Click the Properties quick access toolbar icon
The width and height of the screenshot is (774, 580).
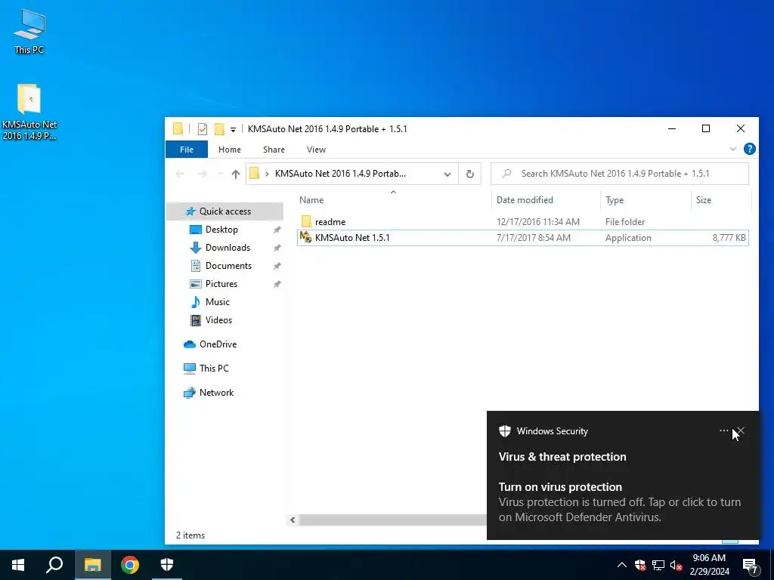[x=203, y=129]
